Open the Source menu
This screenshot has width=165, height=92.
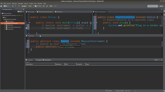click(9, 3)
